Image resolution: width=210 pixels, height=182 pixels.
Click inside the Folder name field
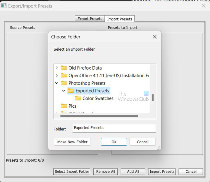tap(114, 128)
